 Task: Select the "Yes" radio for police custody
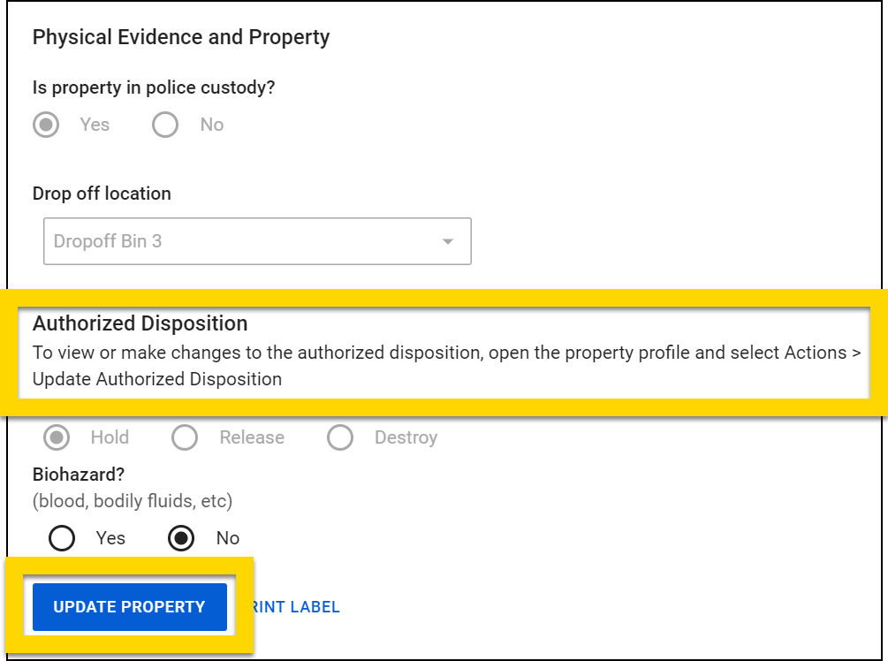[46, 125]
